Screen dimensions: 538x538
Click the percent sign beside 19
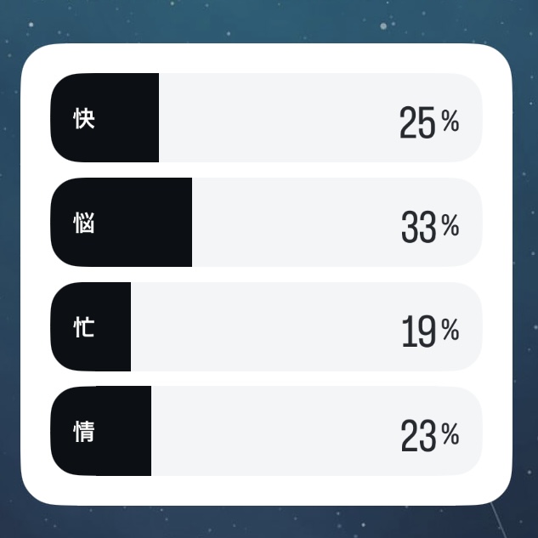point(450,331)
